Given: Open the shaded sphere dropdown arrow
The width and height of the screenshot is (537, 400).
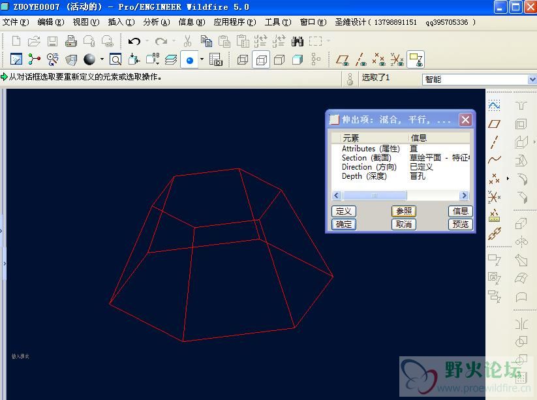Looking at the screenshot, I should (x=102, y=59).
